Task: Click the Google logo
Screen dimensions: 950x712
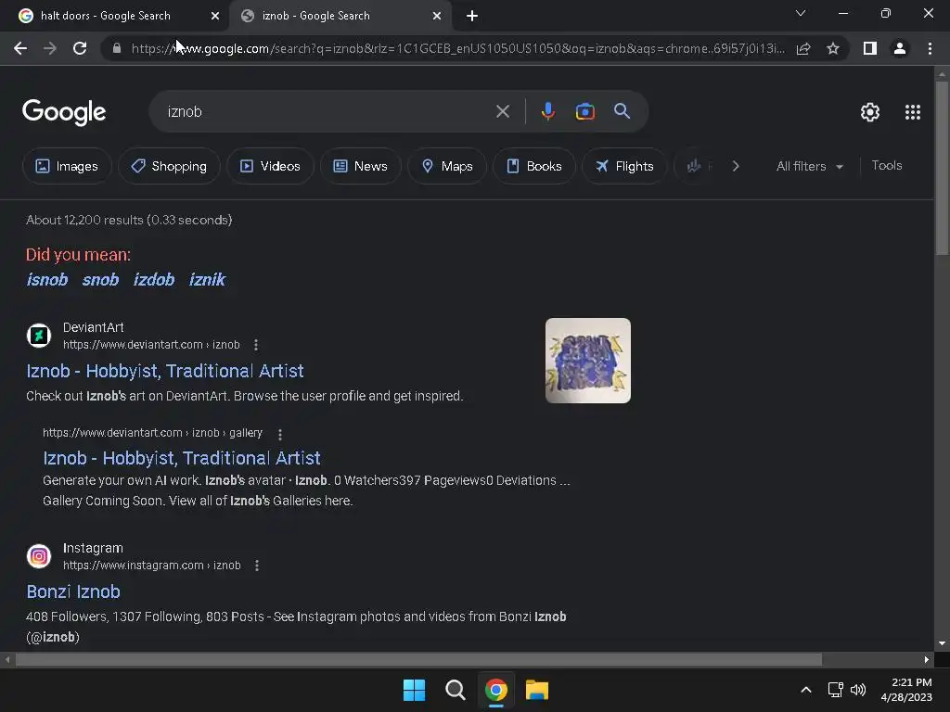Action: [64, 112]
